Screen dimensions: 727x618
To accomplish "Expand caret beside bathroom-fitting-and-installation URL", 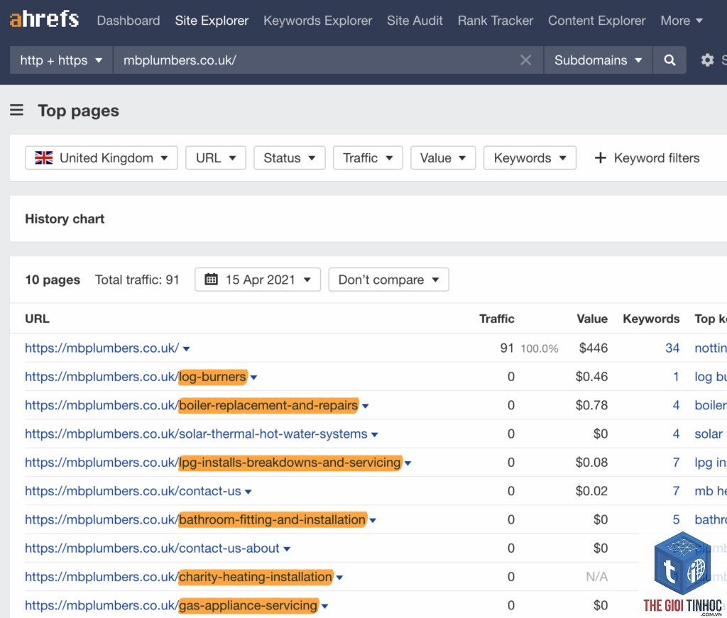I will pos(373,521).
